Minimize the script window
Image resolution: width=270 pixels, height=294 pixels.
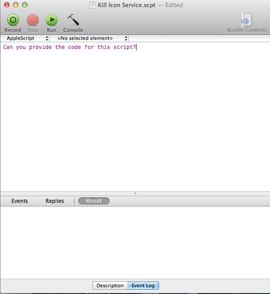(x=16, y=5)
